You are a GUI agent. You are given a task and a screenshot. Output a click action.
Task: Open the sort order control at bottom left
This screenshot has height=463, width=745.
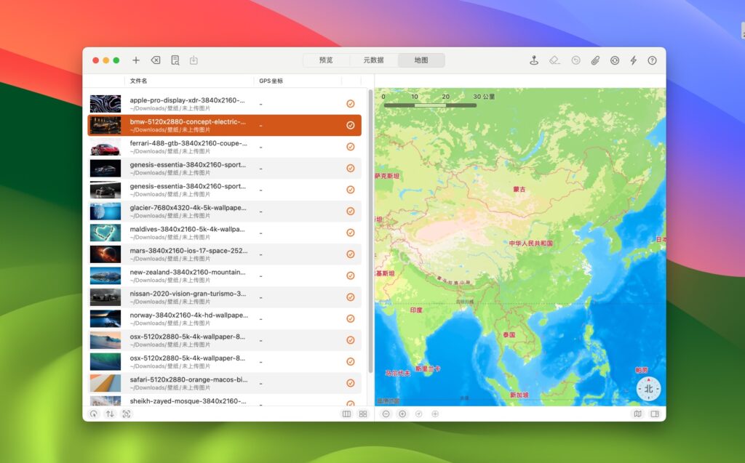(110, 414)
